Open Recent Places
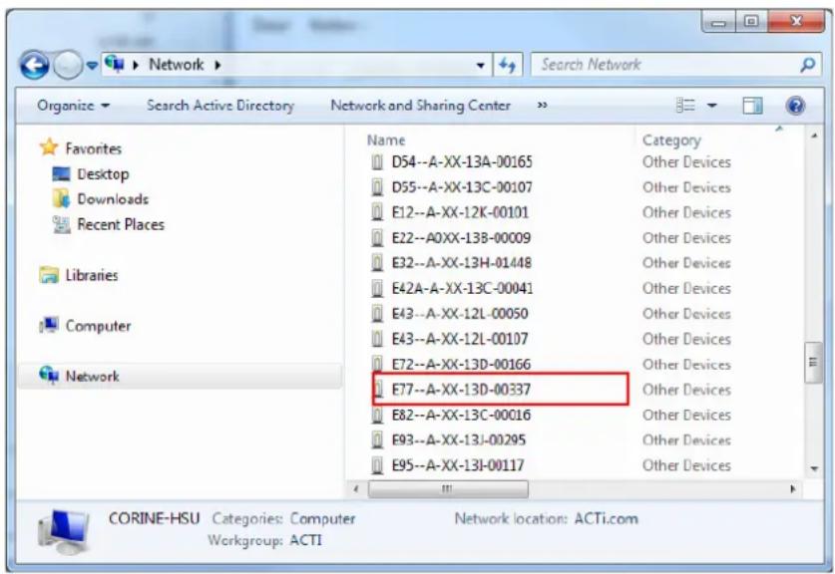 121,224
